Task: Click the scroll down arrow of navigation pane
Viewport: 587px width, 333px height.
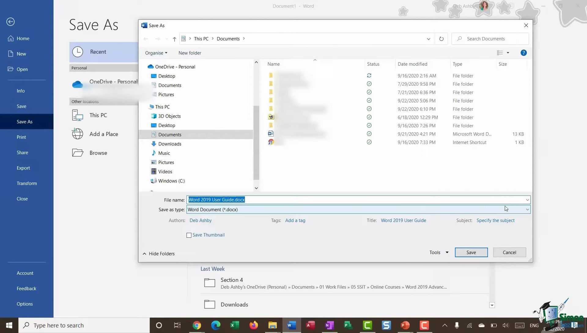Action: (x=256, y=188)
